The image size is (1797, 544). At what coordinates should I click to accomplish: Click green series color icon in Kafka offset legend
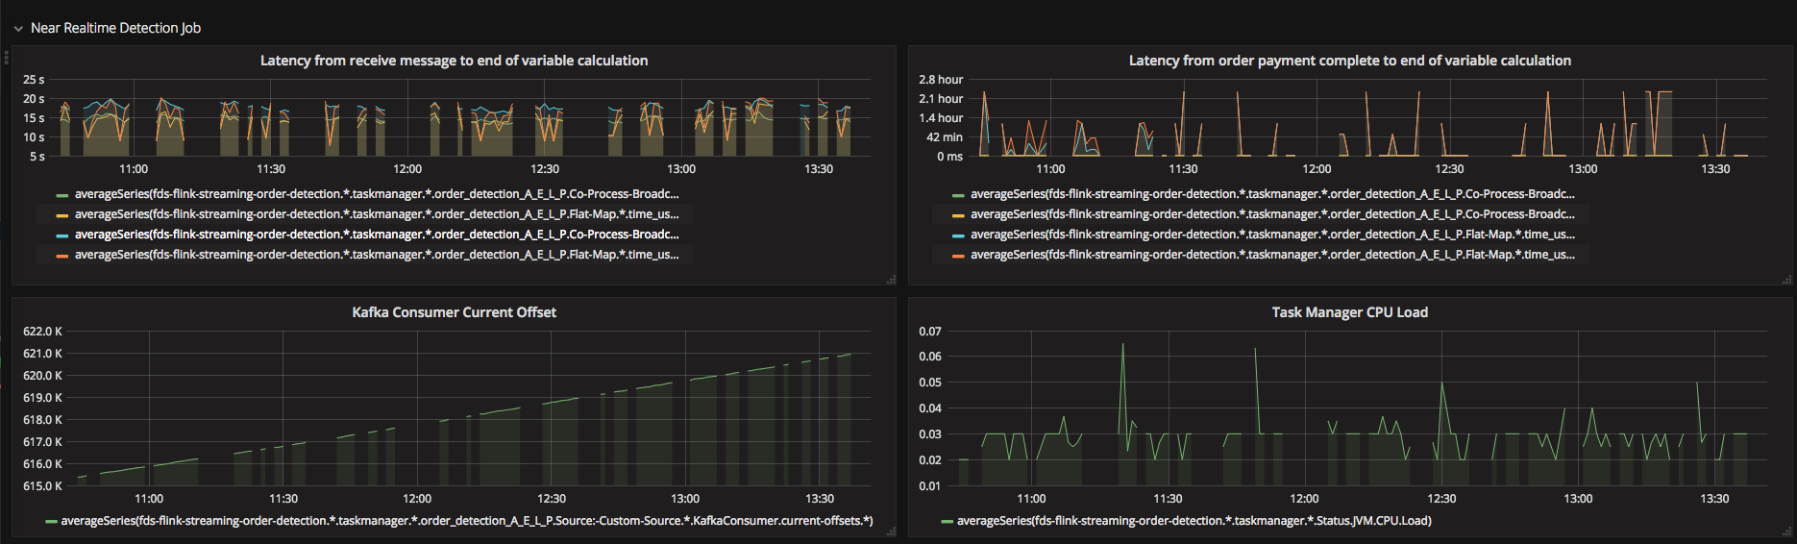click(x=51, y=522)
